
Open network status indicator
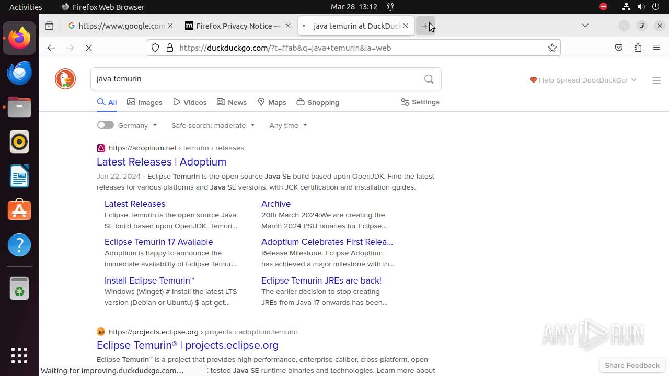coord(626,7)
